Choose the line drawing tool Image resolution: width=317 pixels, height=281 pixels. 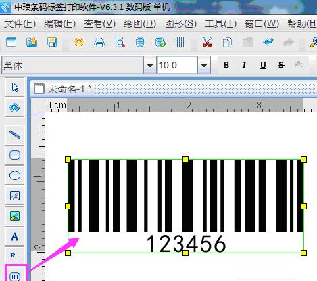(15, 135)
